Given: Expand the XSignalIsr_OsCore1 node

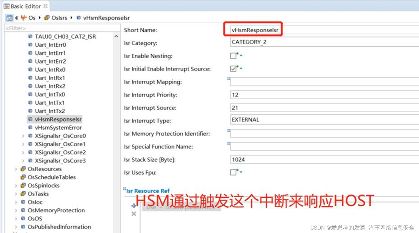Looking at the screenshot, I should (23, 144).
